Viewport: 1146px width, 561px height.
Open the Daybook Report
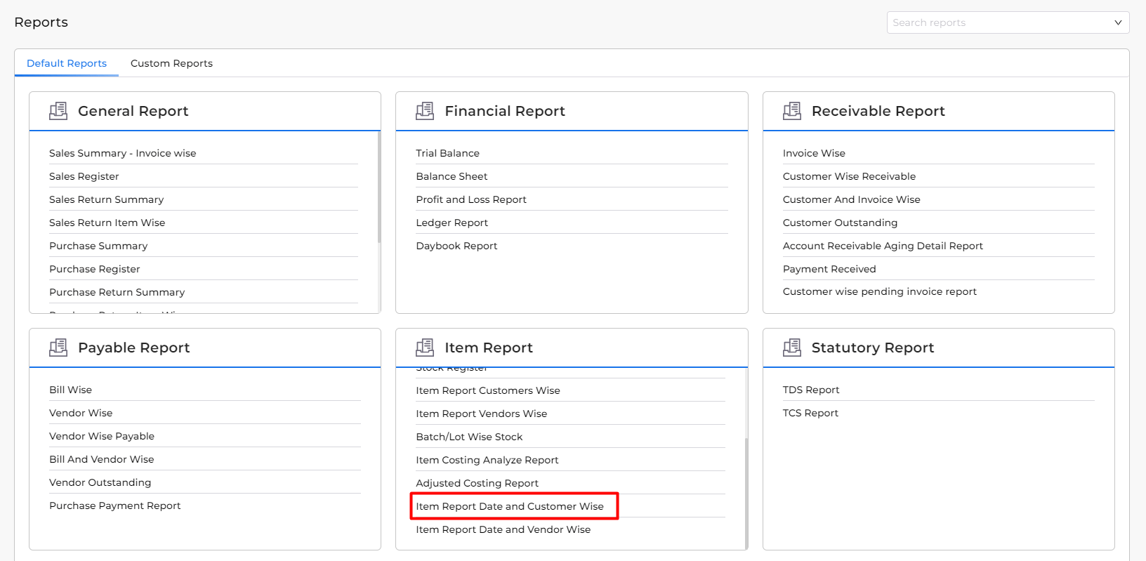point(456,246)
